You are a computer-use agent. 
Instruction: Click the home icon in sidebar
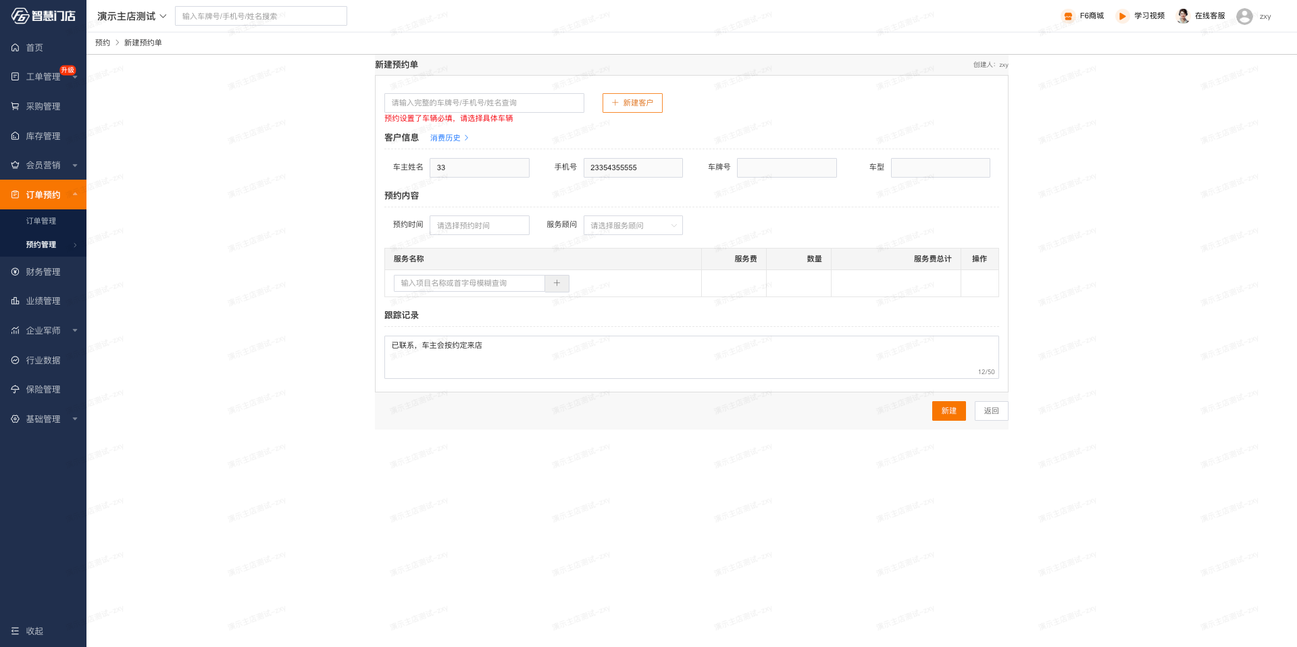(15, 48)
